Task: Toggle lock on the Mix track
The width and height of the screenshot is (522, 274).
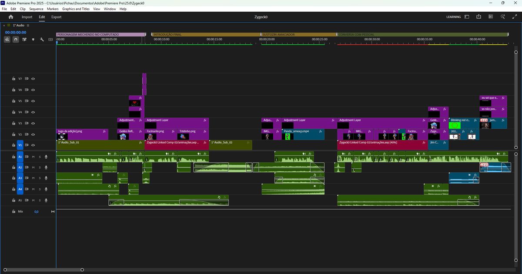Action: 14,211
